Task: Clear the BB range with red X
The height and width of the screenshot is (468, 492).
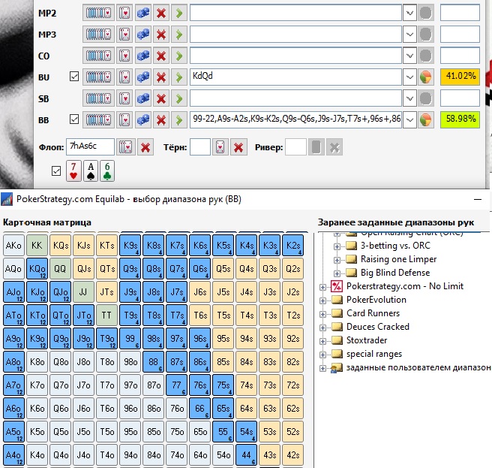Action: pyautogui.click(x=161, y=119)
